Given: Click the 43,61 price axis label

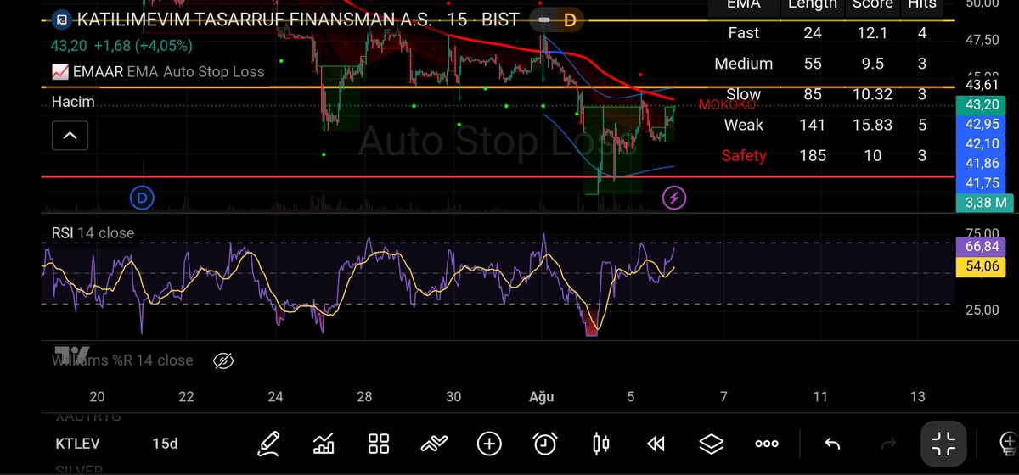Looking at the screenshot, I should [x=982, y=86].
